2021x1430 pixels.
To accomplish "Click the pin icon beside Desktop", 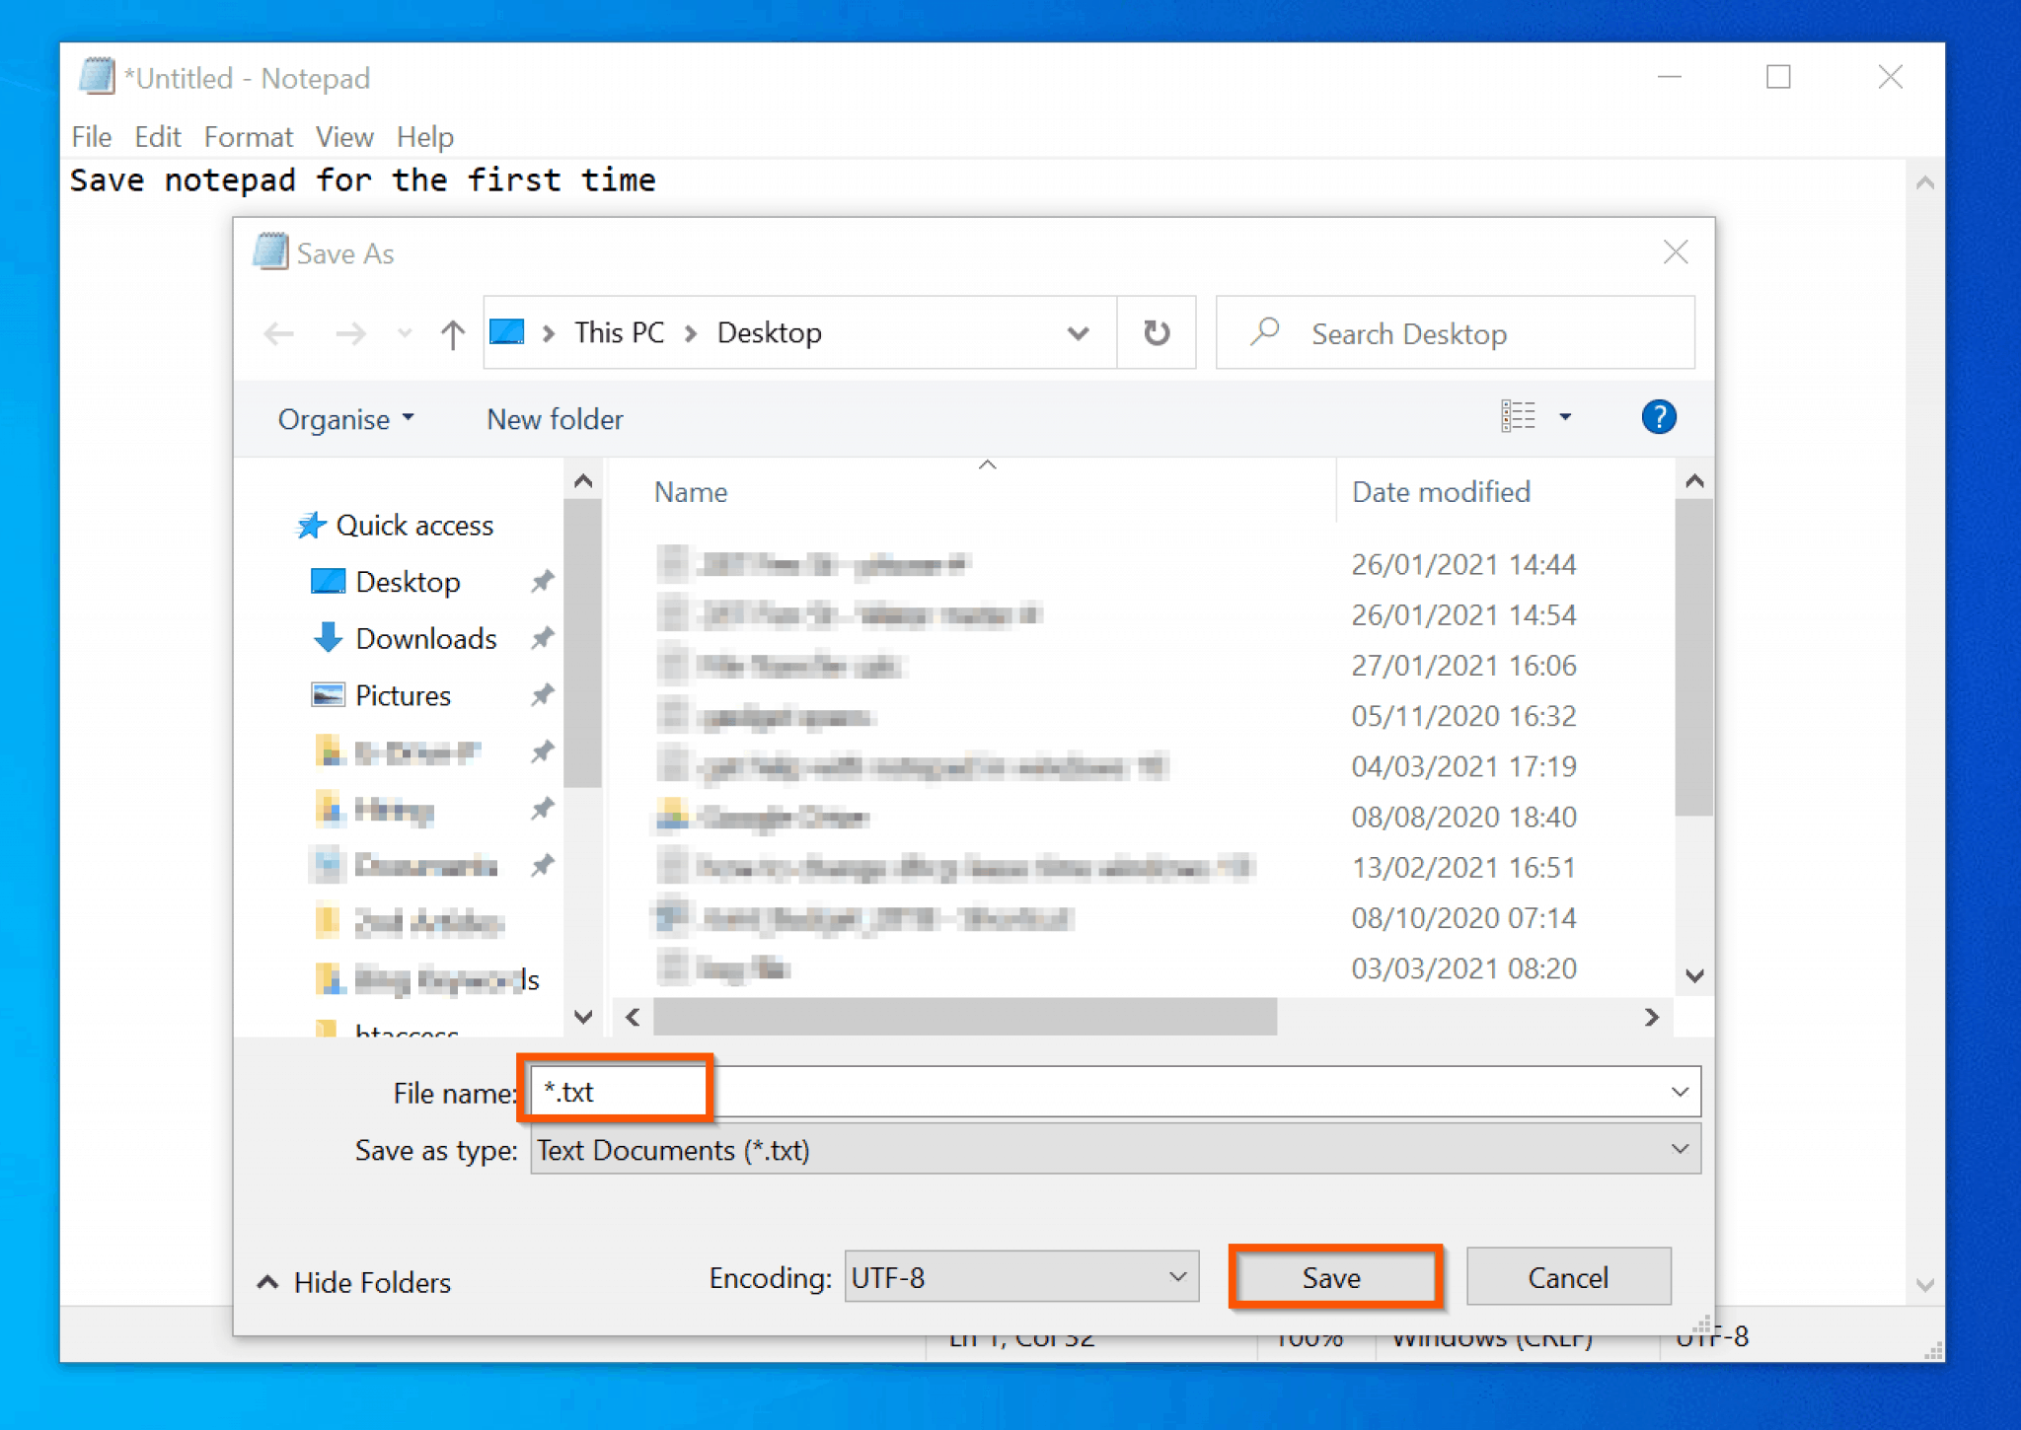I will coord(542,582).
